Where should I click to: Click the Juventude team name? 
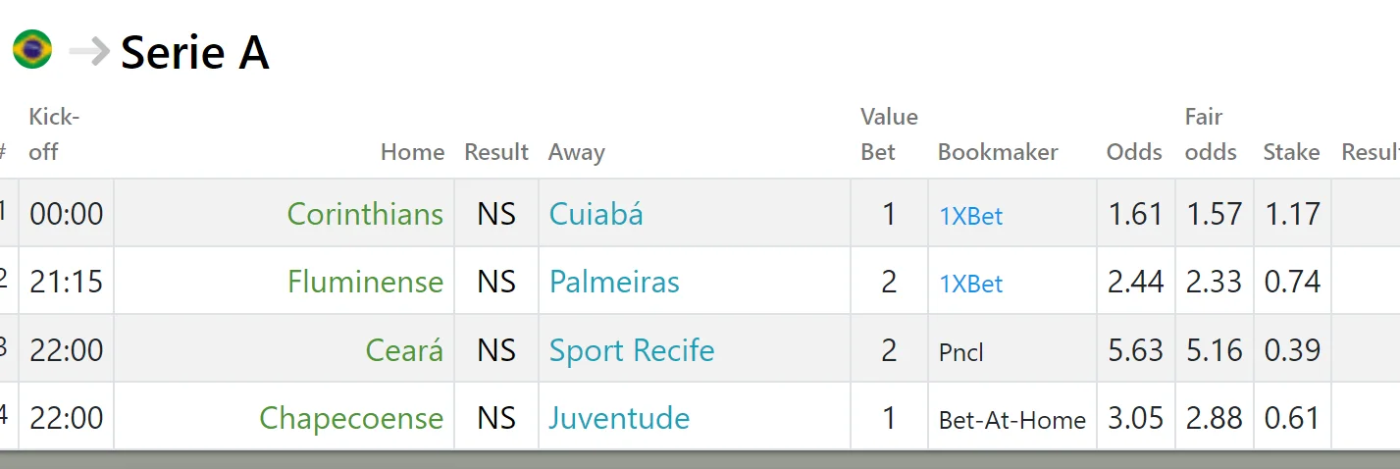pyautogui.click(x=619, y=419)
